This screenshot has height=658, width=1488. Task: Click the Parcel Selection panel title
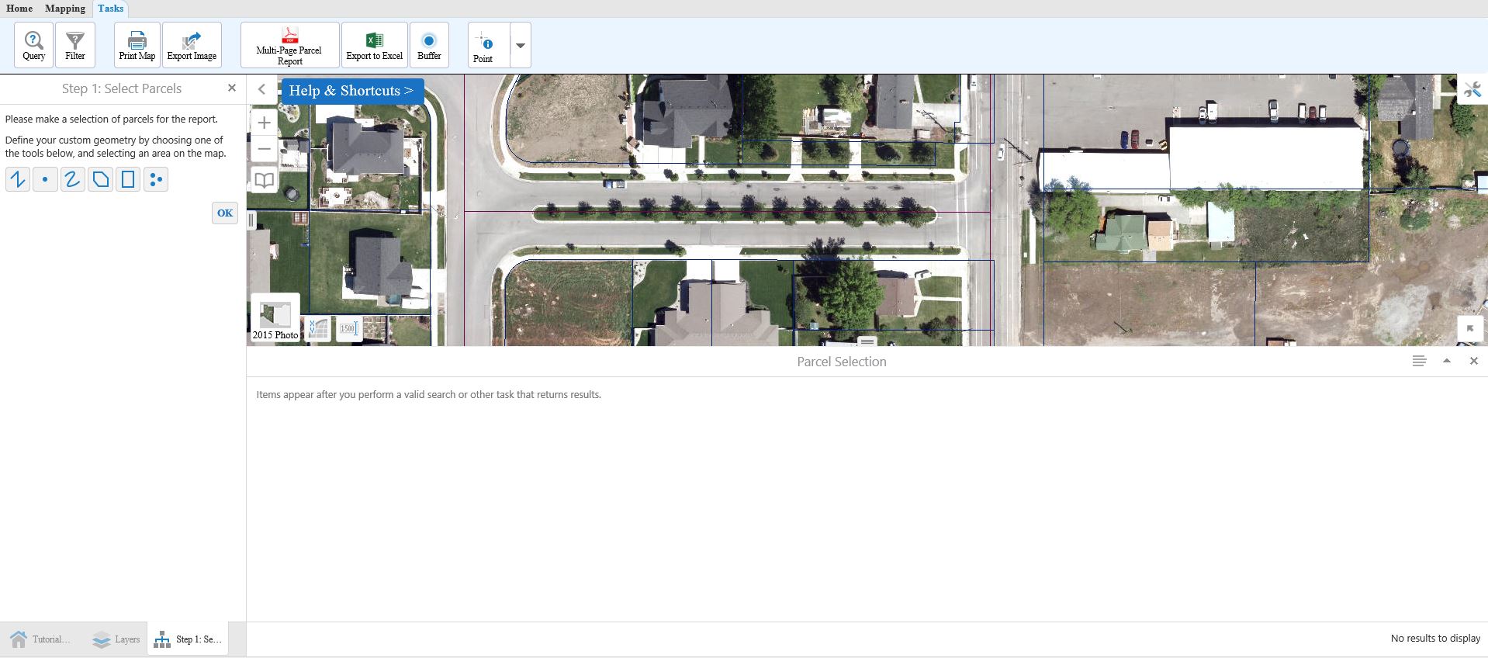(x=842, y=362)
